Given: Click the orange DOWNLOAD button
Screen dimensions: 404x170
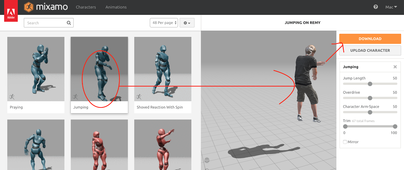Looking at the screenshot, I should 370,39.
